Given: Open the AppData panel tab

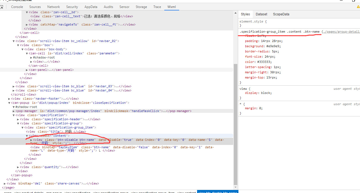Looking at the screenshot, I should (x=91, y=7).
